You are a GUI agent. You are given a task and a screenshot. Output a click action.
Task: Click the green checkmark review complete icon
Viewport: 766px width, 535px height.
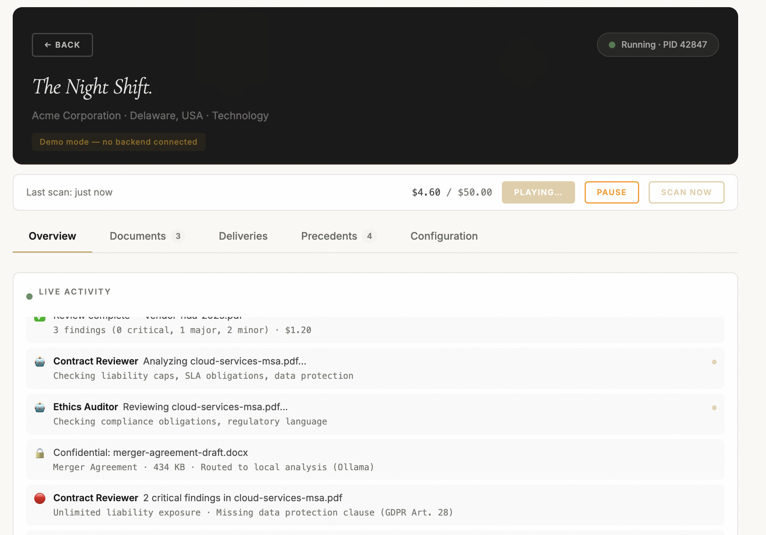(x=40, y=318)
